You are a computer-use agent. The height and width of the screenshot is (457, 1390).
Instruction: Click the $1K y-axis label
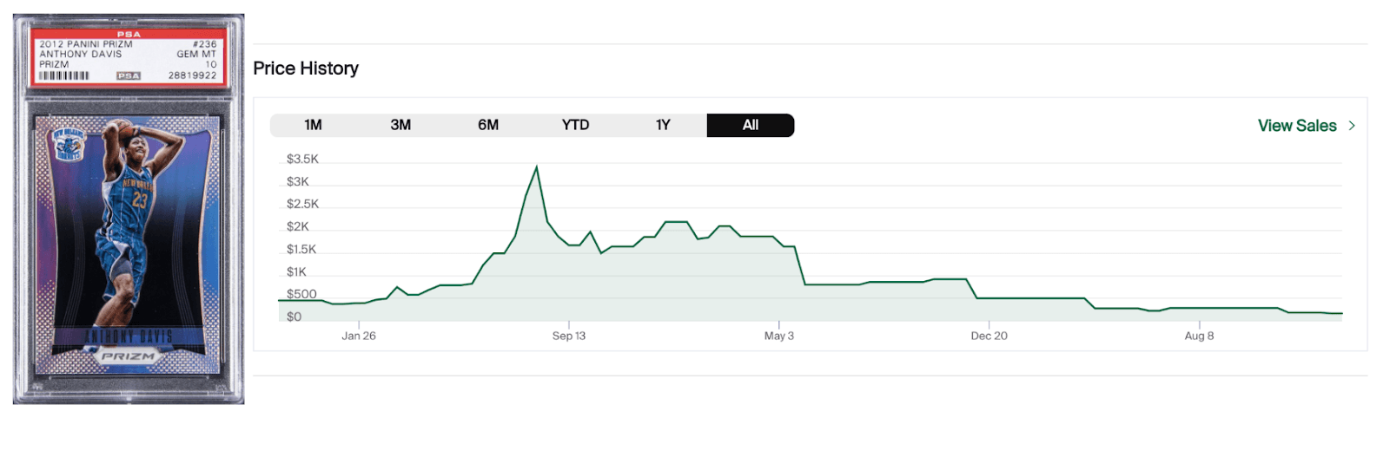296,271
